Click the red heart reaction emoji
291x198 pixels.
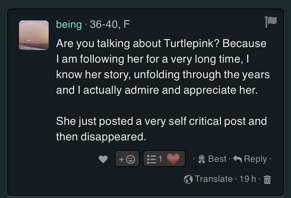pyautogui.click(x=173, y=159)
